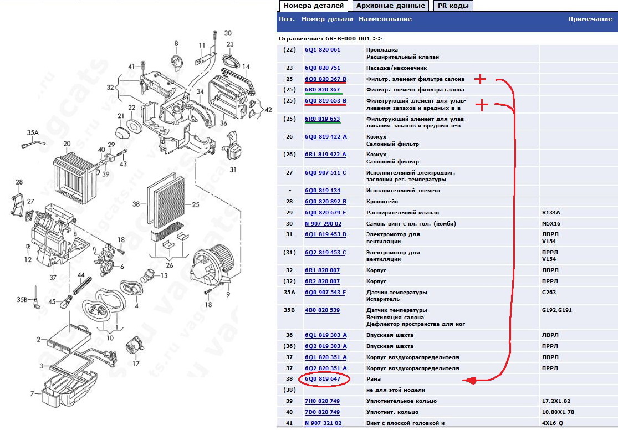Open sealing ring part 7H0 820 749
This screenshot has height=430, width=618.
322,401
